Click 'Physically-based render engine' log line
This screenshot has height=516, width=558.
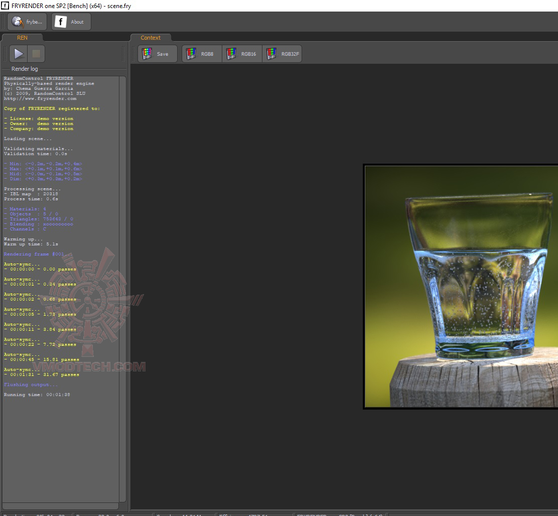pyautogui.click(x=49, y=84)
